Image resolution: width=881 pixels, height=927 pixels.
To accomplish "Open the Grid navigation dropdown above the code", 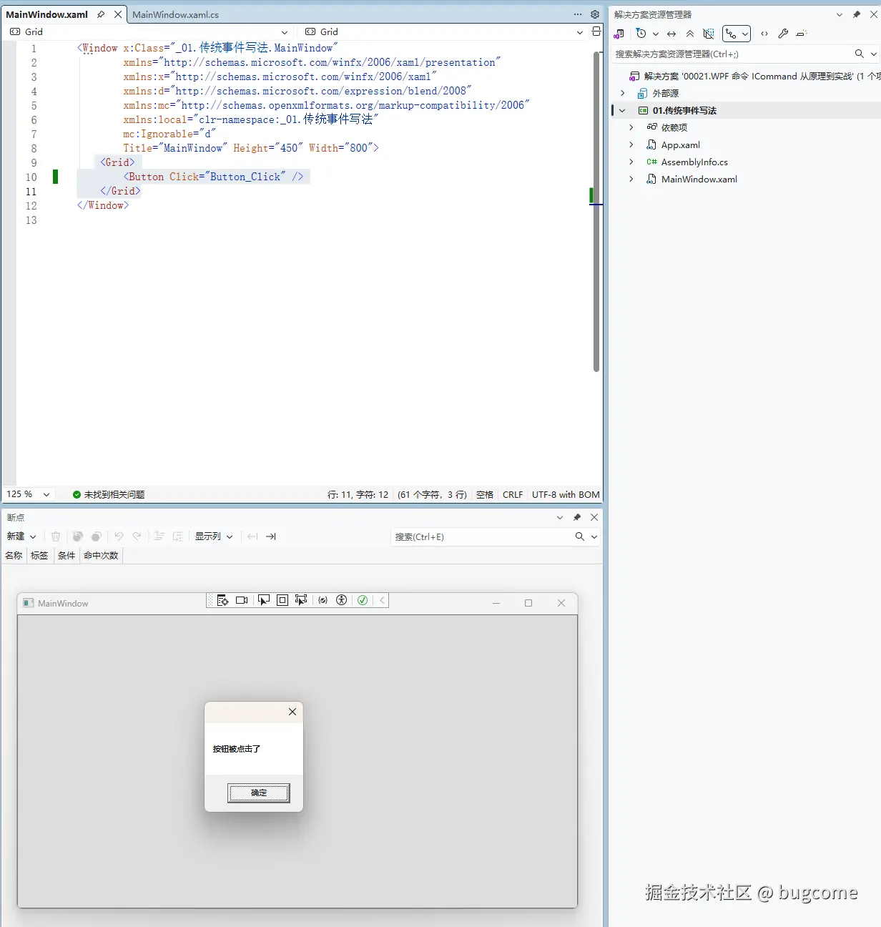I will tap(152, 31).
